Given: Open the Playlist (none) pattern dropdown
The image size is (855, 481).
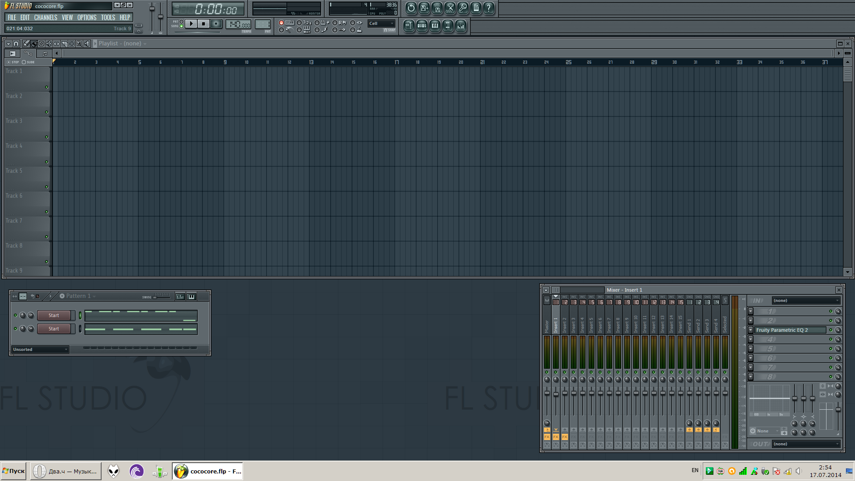Looking at the screenshot, I should pyautogui.click(x=122, y=44).
